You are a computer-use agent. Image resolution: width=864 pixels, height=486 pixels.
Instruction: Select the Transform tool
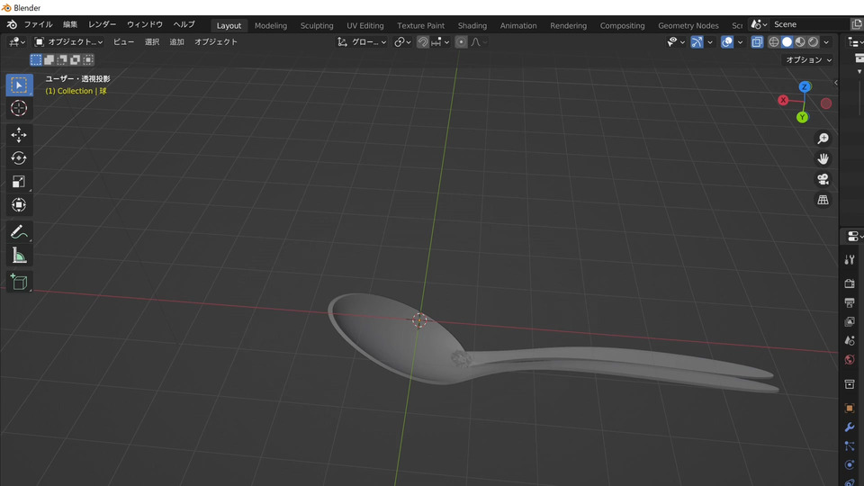pyautogui.click(x=19, y=205)
